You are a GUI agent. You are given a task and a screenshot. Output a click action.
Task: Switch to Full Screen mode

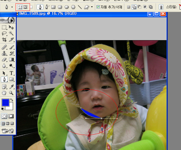12,124
